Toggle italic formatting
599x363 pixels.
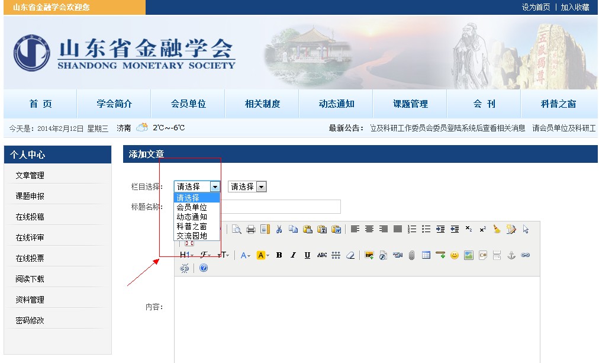(x=293, y=255)
